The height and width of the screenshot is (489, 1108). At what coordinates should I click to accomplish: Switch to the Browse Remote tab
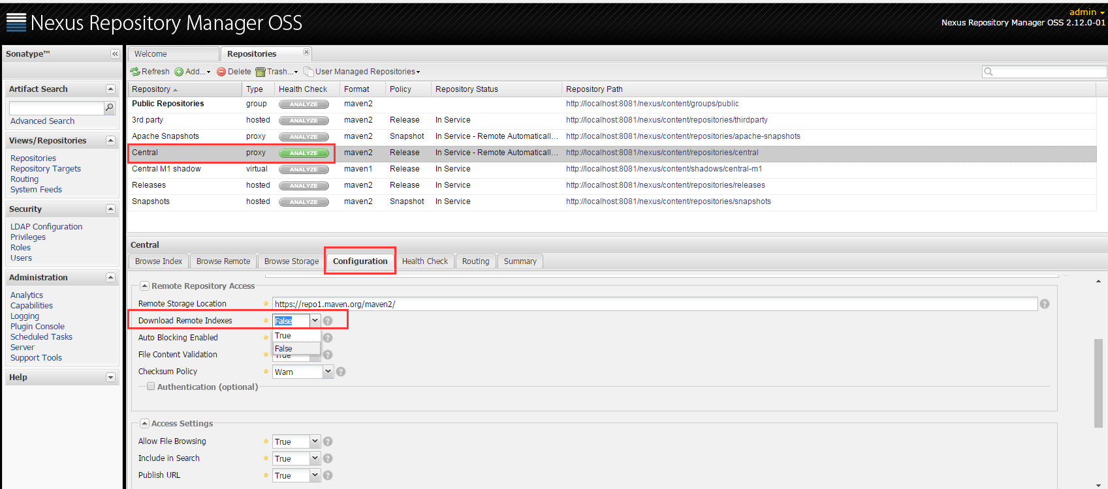point(223,261)
